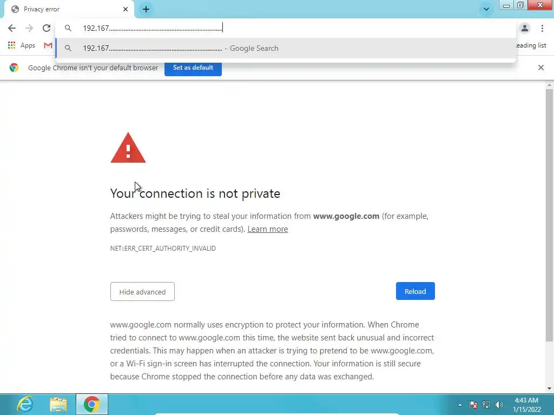Click the address bar text field

tap(286, 28)
